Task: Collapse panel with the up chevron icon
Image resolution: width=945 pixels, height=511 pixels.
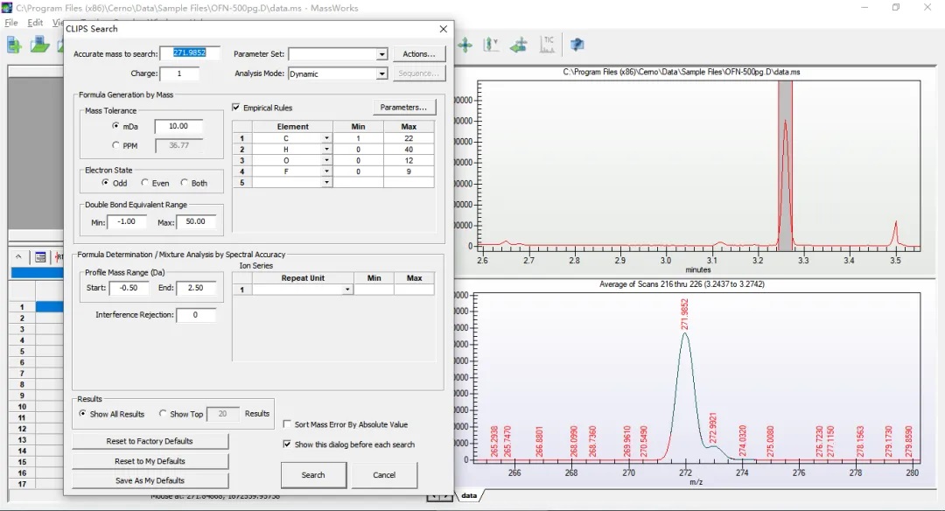Action: click(x=19, y=257)
